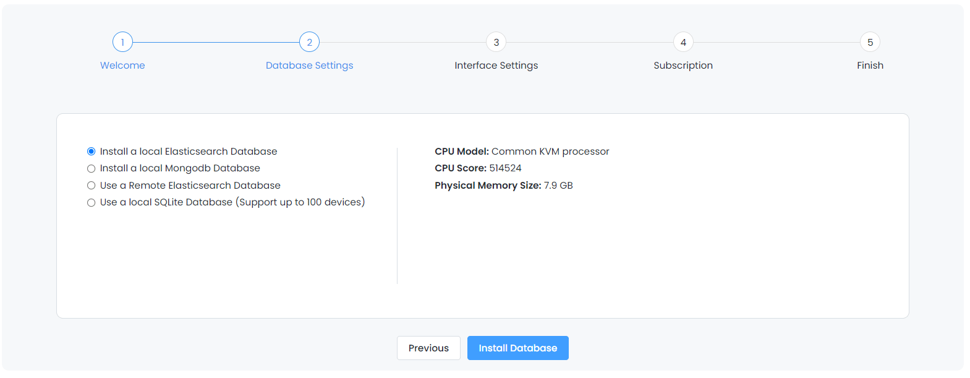Image resolution: width=970 pixels, height=378 pixels.
Task: Click the step 4 number circle
Action: click(683, 42)
